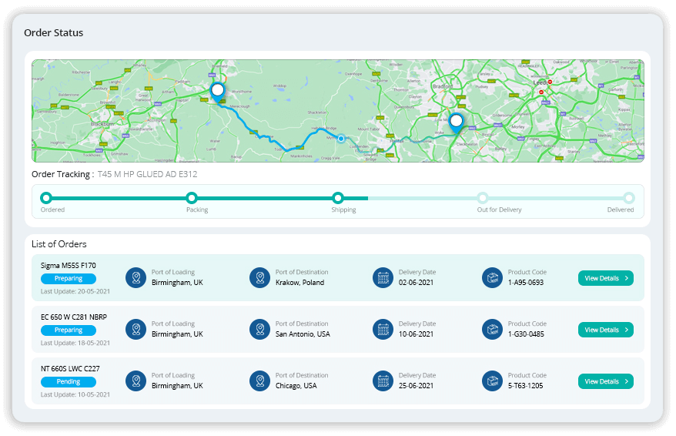Open View Details for NT 660S LWC C227
Image resolution: width=676 pixels, height=436 pixels.
605,381
